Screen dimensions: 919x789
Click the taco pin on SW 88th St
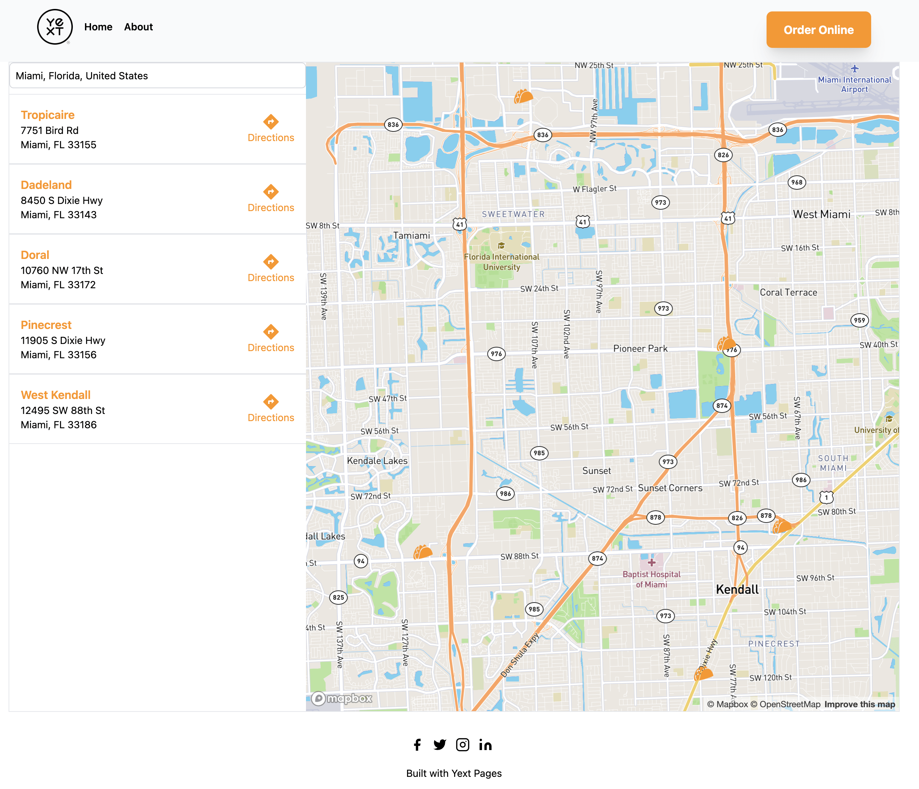click(423, 552)
